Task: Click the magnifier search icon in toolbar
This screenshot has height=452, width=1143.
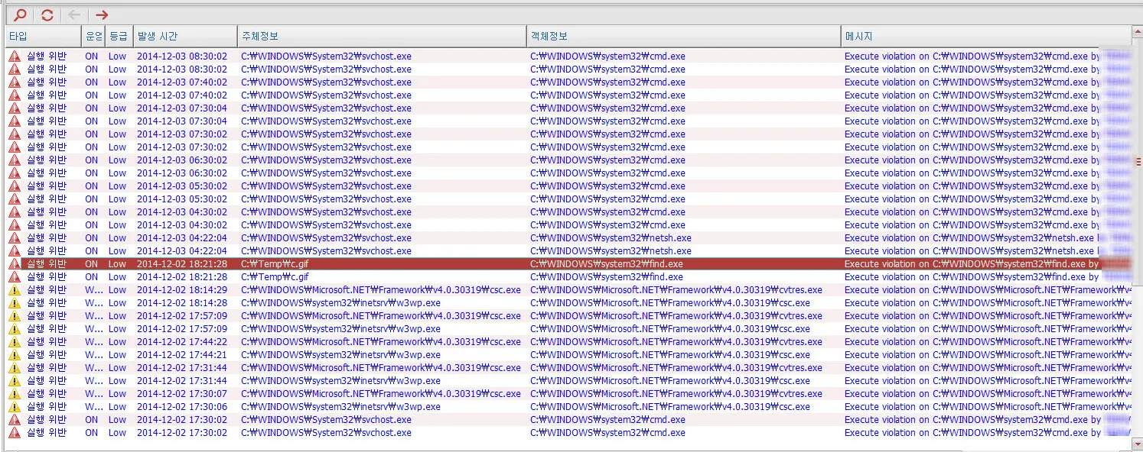Action: (20, 15)
